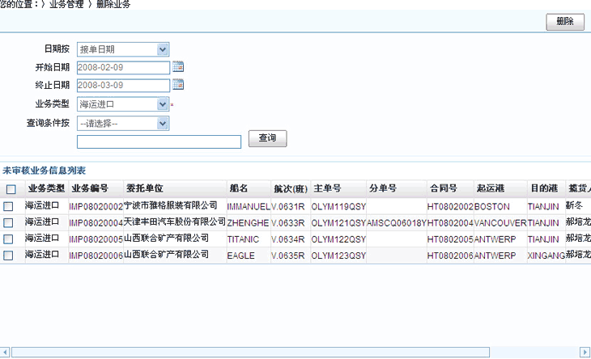Click the 查询 search button
Image resolution: width=591 pixels, height=359 pixels.
(x=267, y=139)
